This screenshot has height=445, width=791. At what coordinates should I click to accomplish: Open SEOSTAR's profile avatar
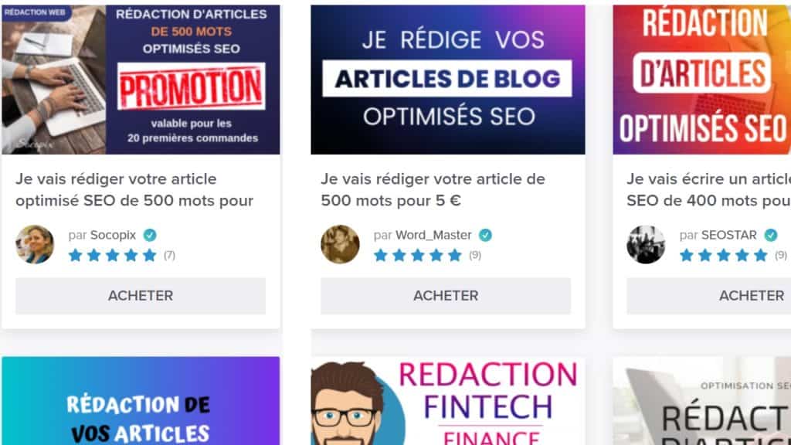coord(646,244)
